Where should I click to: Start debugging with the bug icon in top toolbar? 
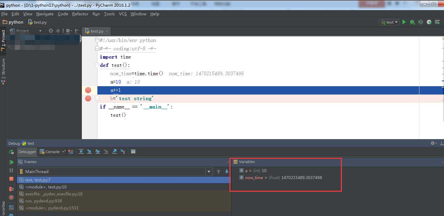point(412,22)
